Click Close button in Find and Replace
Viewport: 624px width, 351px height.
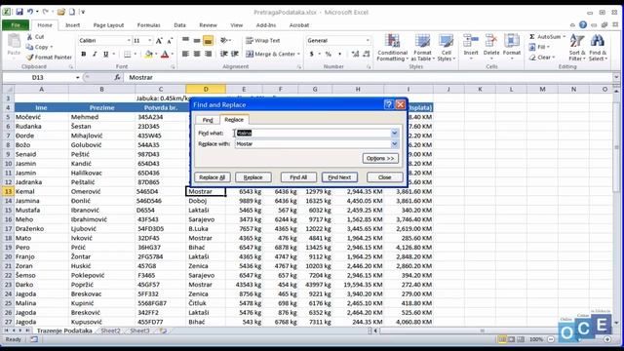pyautogui.click(x=384, y=177)
